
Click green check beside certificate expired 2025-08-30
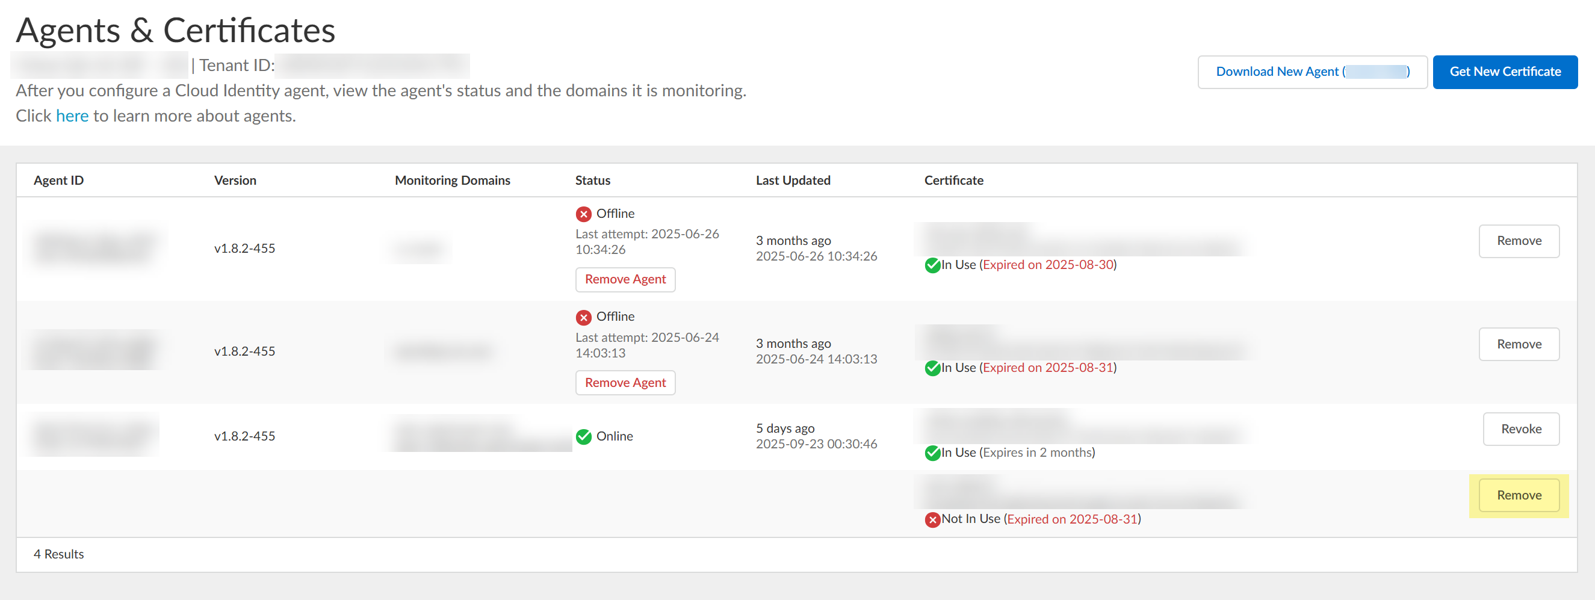pyautogui.click(x=932, y=265)
